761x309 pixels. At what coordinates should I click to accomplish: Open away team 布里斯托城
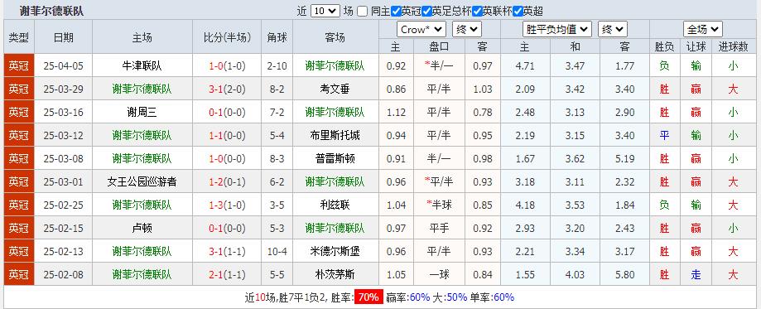[x=335, y=136]
